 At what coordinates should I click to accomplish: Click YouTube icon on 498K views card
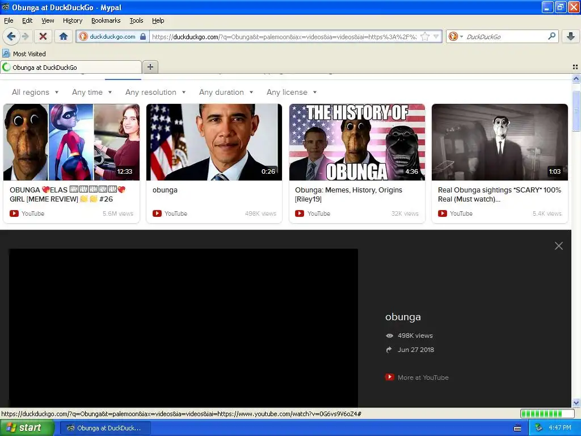pyautogui.click(x=157, y=213)
